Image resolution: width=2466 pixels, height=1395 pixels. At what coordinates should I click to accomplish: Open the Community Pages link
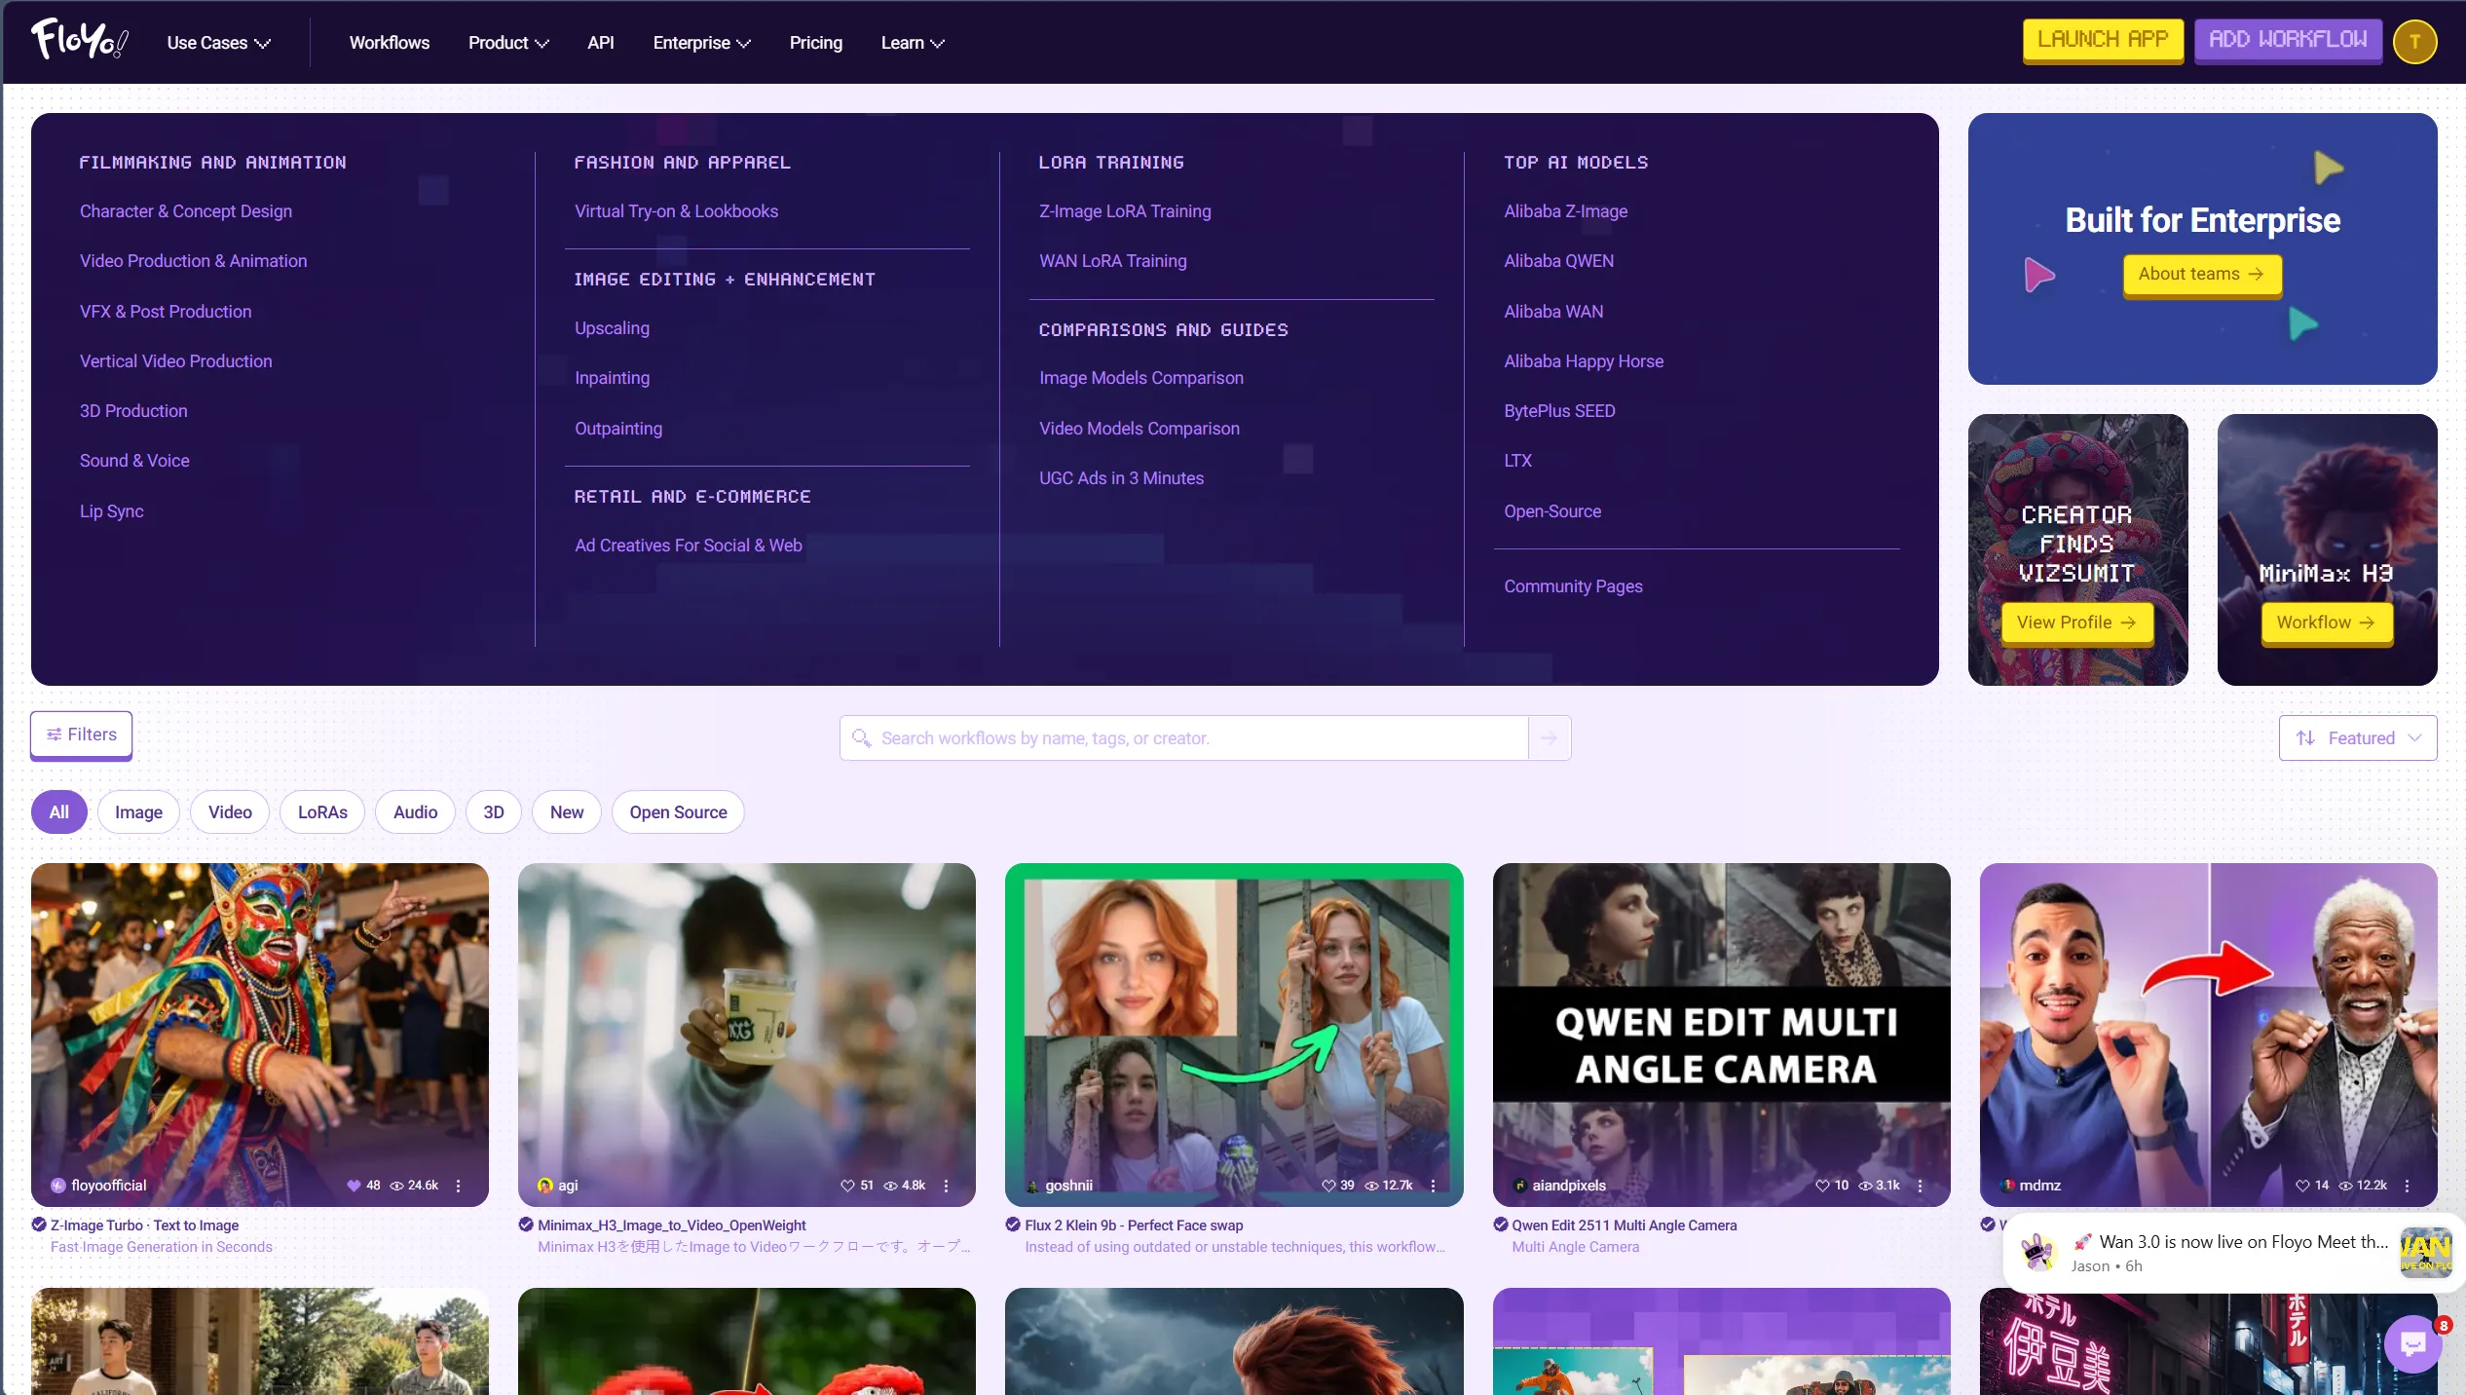pos(1573,586)
